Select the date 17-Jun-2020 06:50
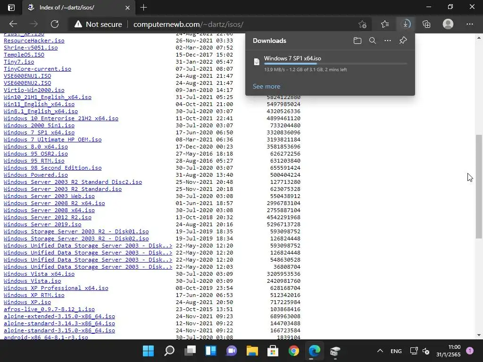Viewport: 483px width, 362px height. pyautogui.click(x=204, y=132)
